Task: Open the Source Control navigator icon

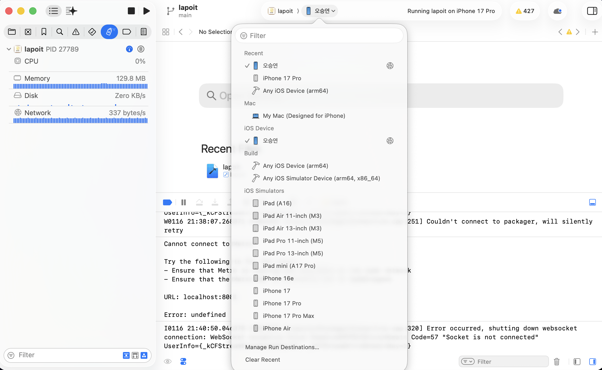Action: click(x=28, y=32)
